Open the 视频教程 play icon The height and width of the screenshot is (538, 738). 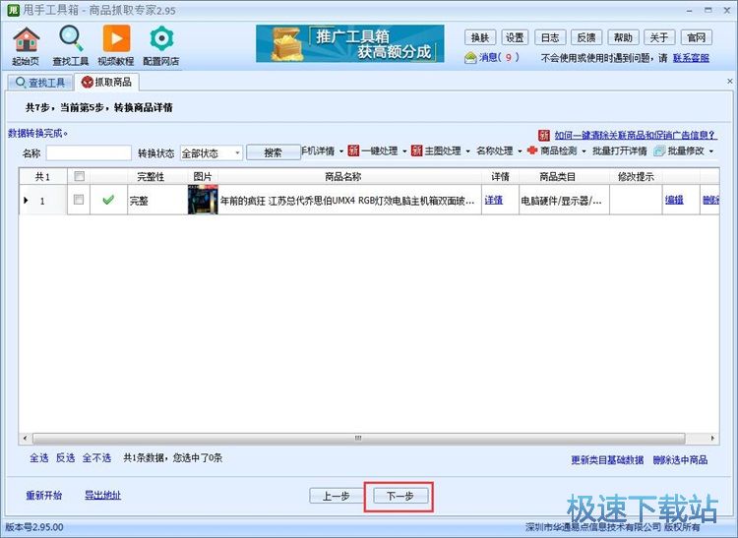116,45
